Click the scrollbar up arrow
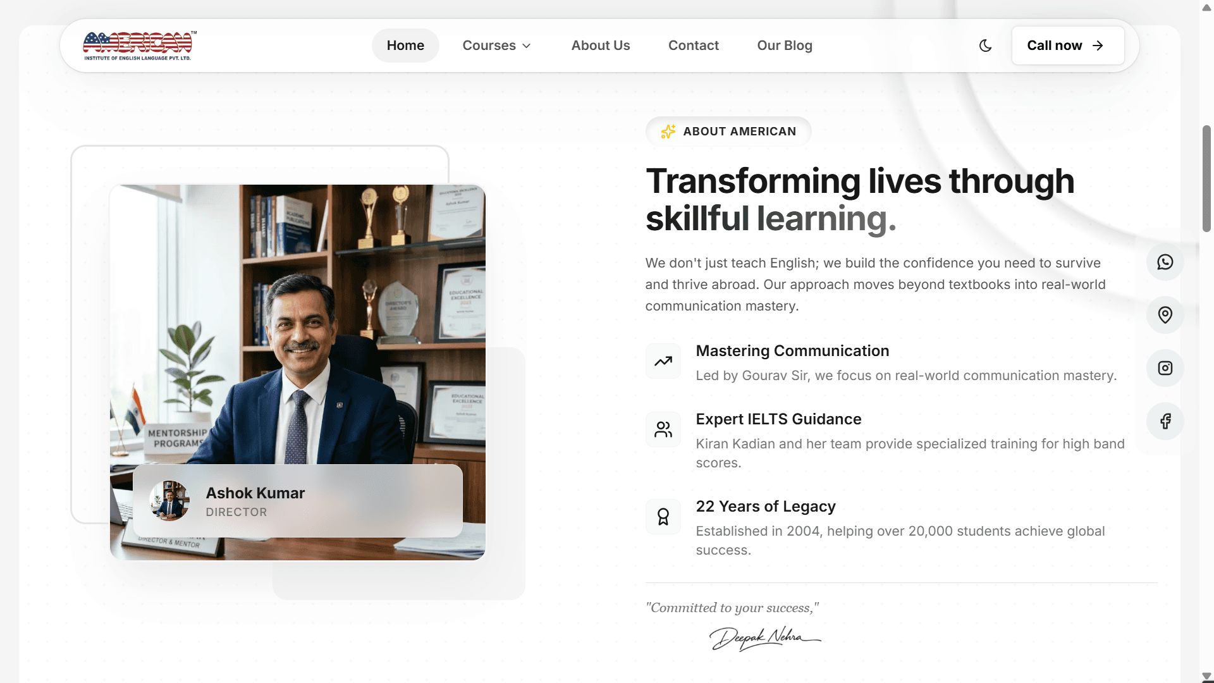The image size is (1214, 683). pos(1206,7)
